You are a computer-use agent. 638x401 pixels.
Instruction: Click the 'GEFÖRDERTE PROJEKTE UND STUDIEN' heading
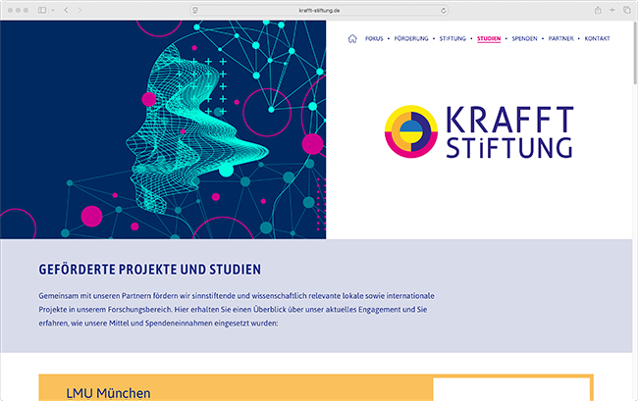coord(150,270)
